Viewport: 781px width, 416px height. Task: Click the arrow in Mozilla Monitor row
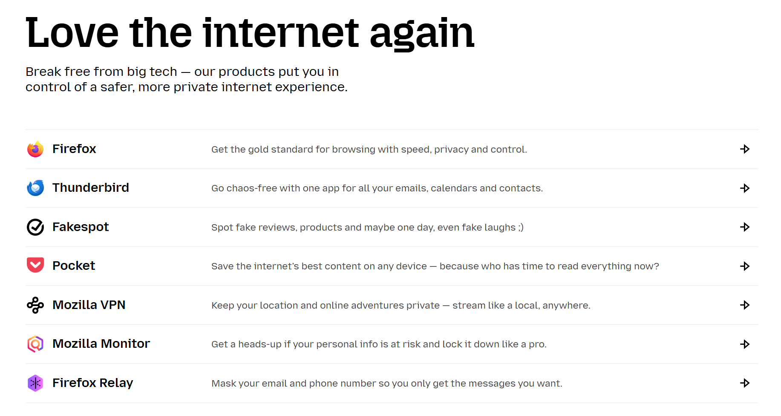tap(745, 344)
